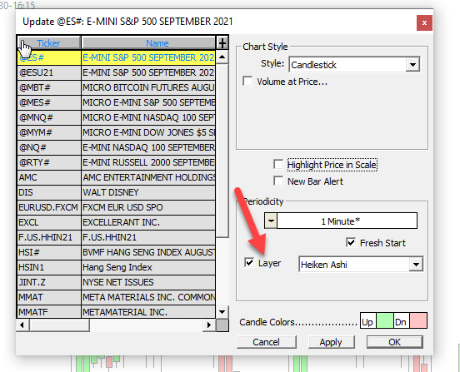Click ticker list scroll up arrow
Image resolution: width=460 pixels, height=372 pixels.
click(x=222, y=57)
